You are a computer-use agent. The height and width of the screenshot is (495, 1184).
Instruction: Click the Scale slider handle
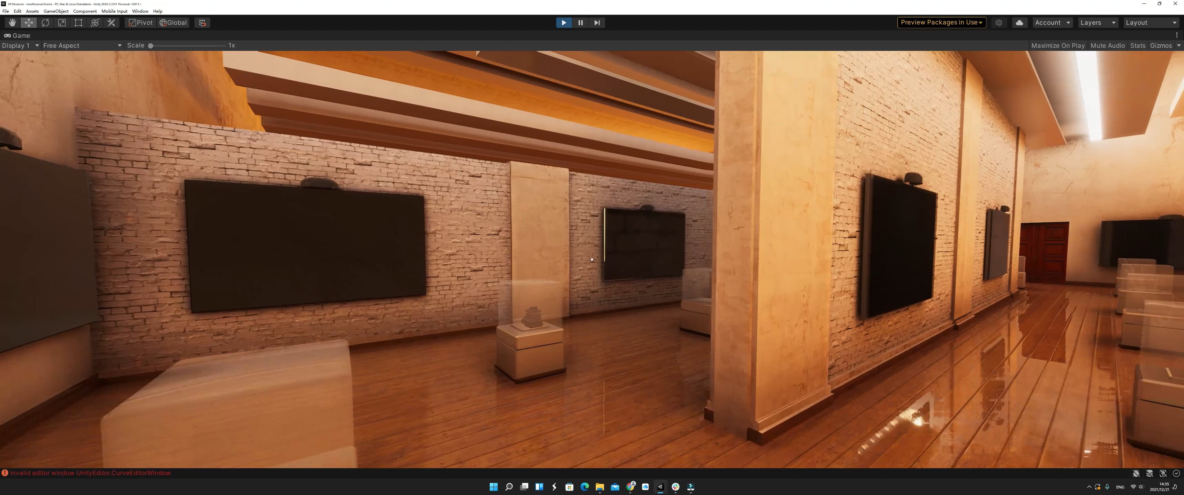coord(150,46)
